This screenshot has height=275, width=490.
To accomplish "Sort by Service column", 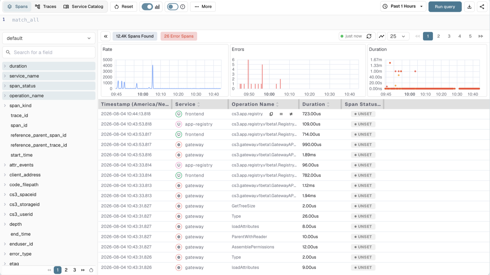I will [198, 104].
